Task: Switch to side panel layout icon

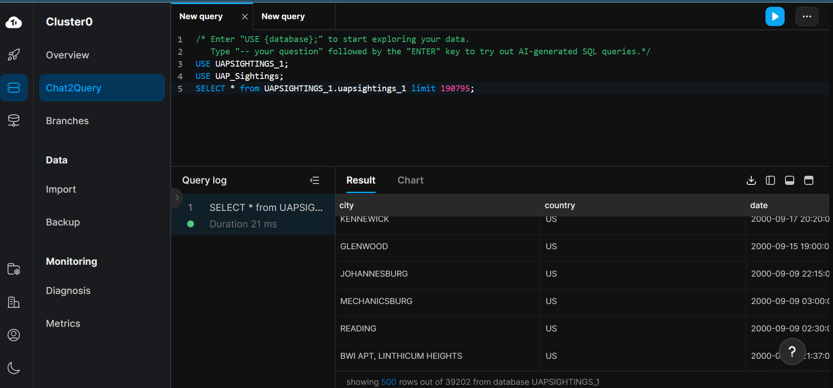Action: [x=770, y=180]
